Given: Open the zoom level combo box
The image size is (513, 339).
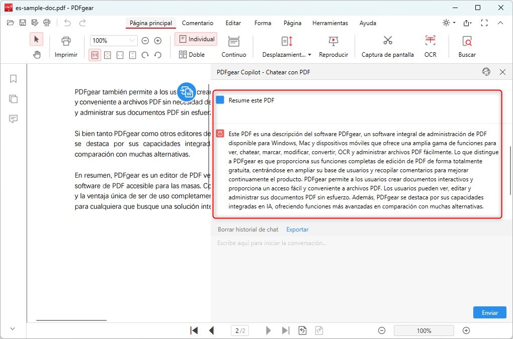Looking at the screenshot, I should pos(113,40).
